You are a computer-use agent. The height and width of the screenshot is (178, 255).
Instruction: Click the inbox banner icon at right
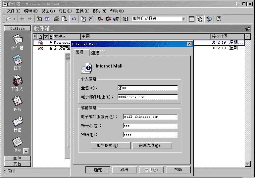pos(247,28)
